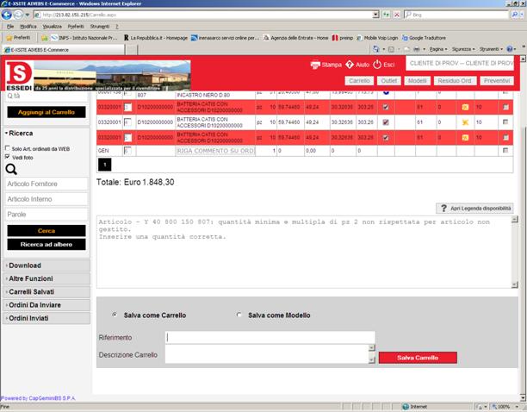This screenshot has height=412, width=527.
Task: Switch to the Preventivi tab
Action: pyautogui.click(x=496, y=80)
